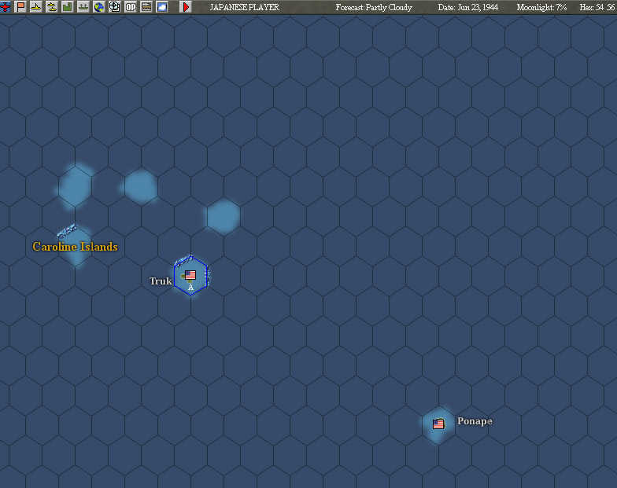Click the striped list panel icon
The image size is (617, 488).
146,6
